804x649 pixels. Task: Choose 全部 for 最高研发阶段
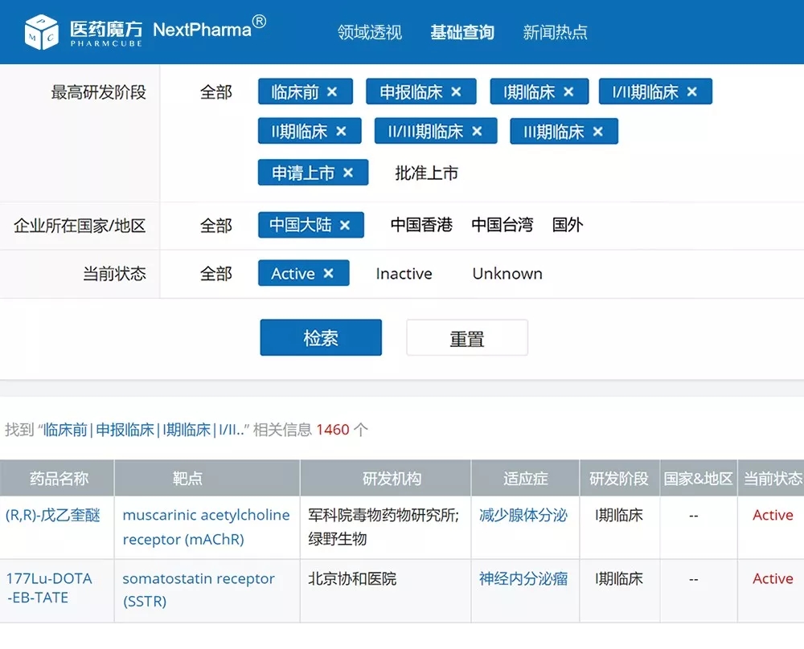(x=215, y=92)
